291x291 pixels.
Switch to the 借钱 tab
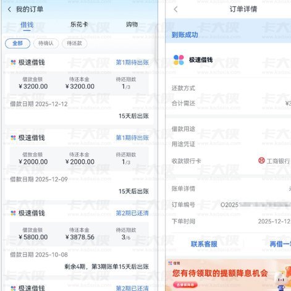(x=27, y=25)
